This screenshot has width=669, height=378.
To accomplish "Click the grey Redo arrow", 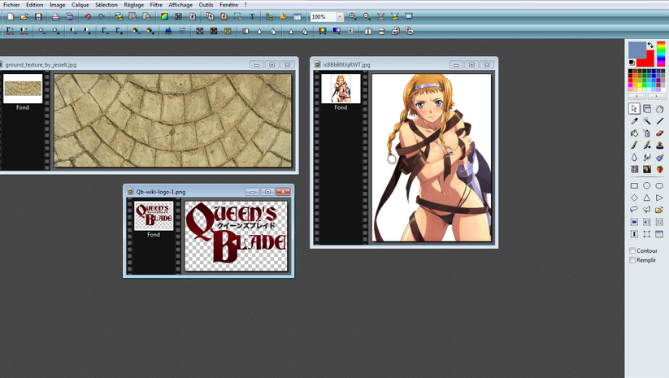I will 102,16.
